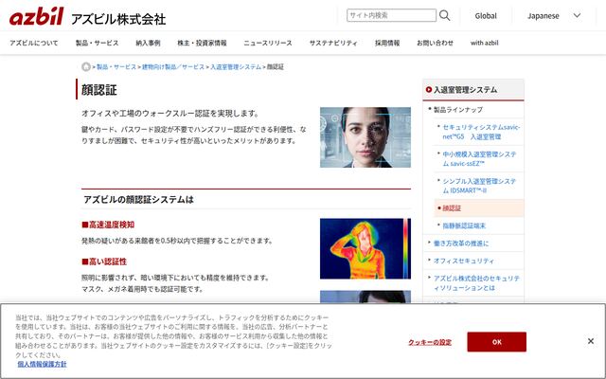Open 製品・サービス menu
606x379 pixels.
coord(97,43)
